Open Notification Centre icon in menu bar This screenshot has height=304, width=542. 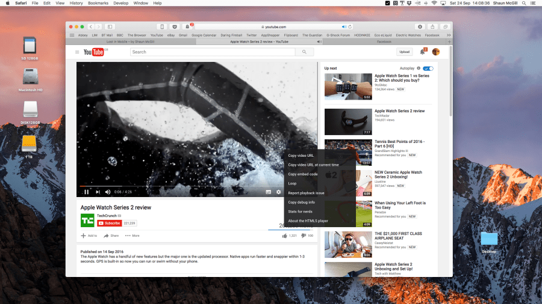(534, 3)
